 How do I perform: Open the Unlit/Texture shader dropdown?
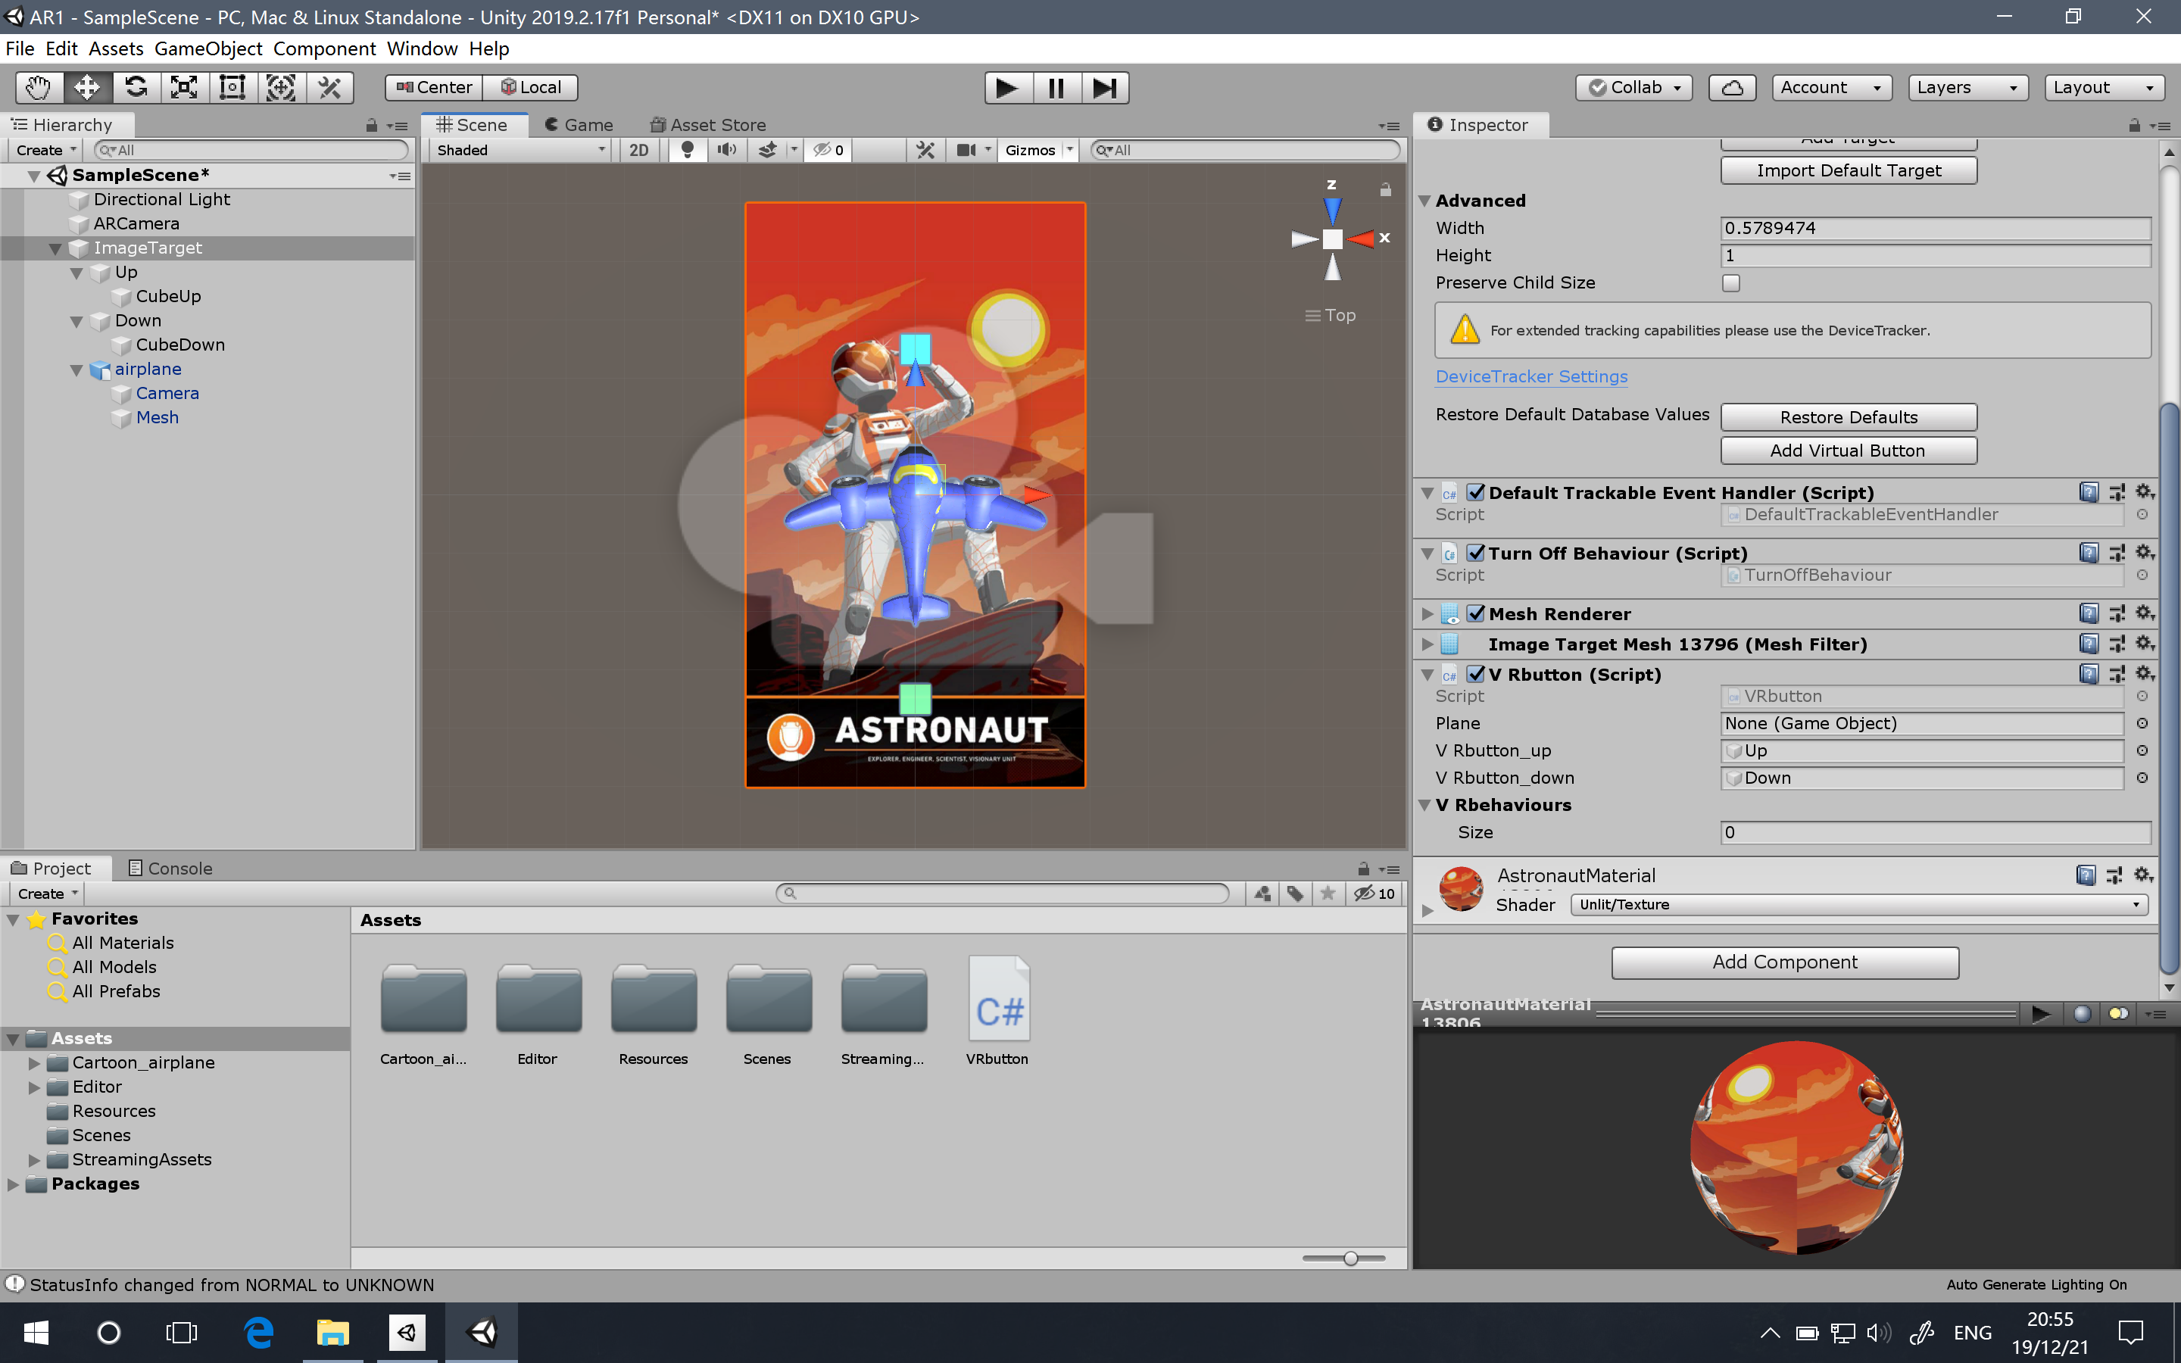click(1859, 904)
